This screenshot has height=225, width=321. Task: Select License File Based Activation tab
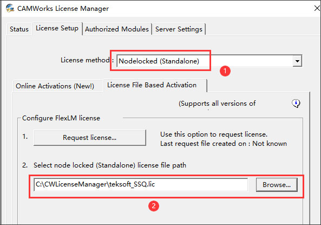[x=152, y=85]
